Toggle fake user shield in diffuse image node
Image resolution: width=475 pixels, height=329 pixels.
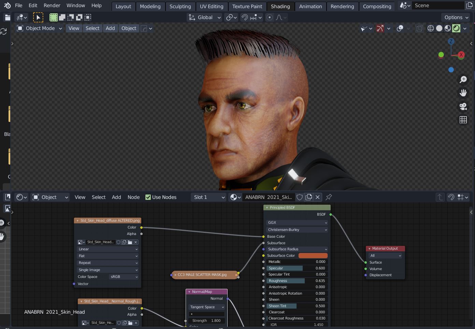[x=118, y=242]
